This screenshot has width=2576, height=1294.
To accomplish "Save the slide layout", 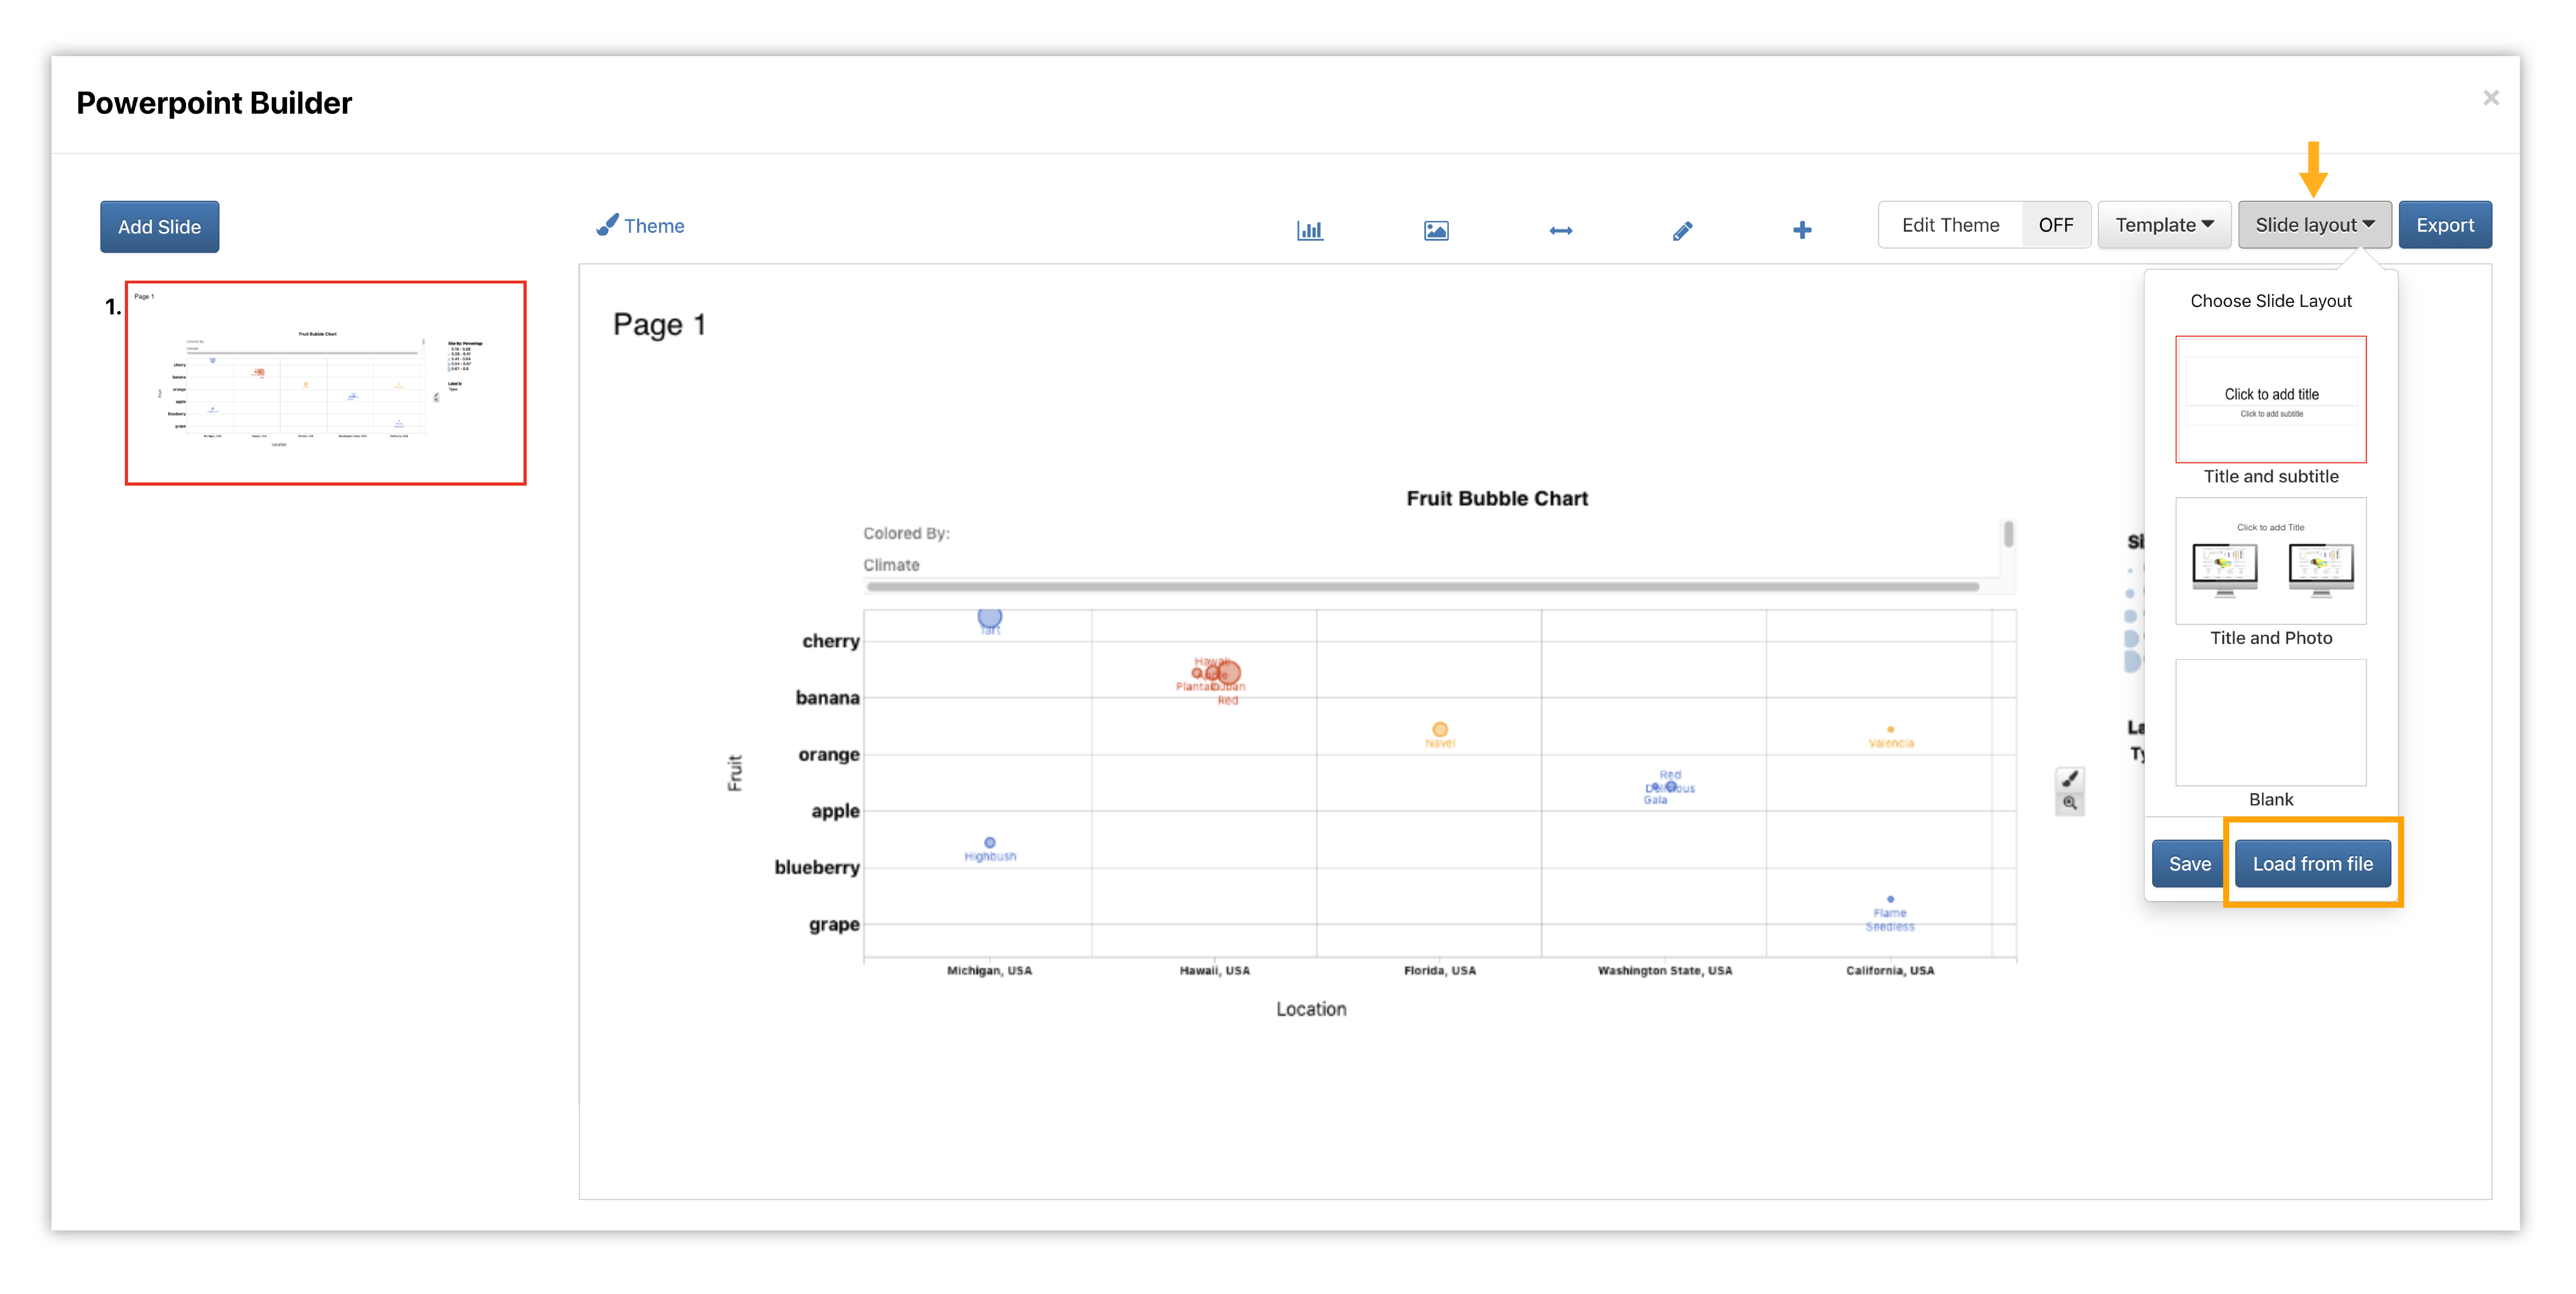I will [2188, 864].
